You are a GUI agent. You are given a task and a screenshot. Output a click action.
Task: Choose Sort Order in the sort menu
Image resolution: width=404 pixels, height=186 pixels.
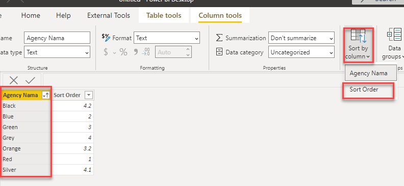tap(368, 90)
